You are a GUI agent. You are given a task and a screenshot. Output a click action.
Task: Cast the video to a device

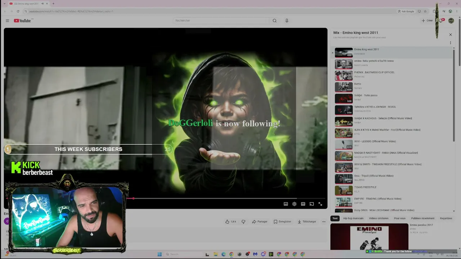click(x=312, y=204)
